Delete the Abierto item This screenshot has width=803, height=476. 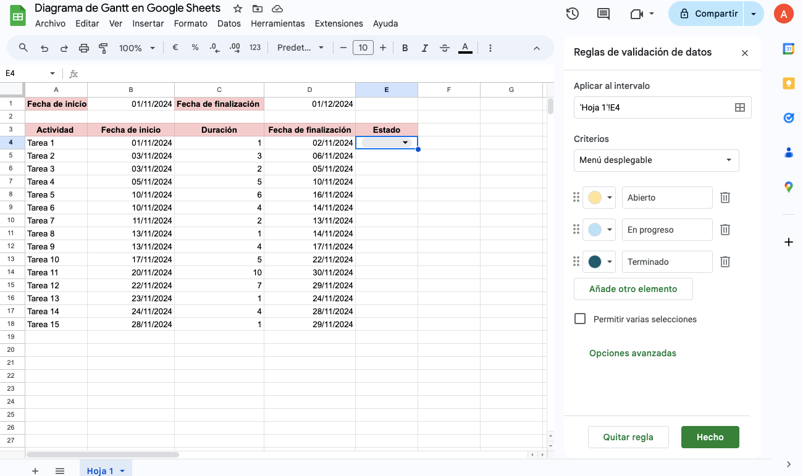pyautogui.click(x=725, y=198)
